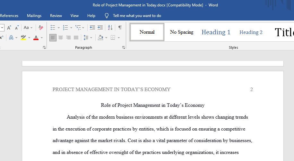
Task: Open the References tab
Action: (x=9, y=16)
